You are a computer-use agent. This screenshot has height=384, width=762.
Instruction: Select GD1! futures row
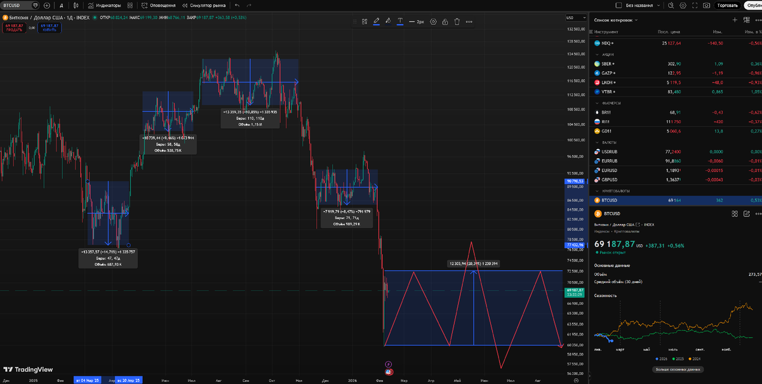tap(676, 131)
